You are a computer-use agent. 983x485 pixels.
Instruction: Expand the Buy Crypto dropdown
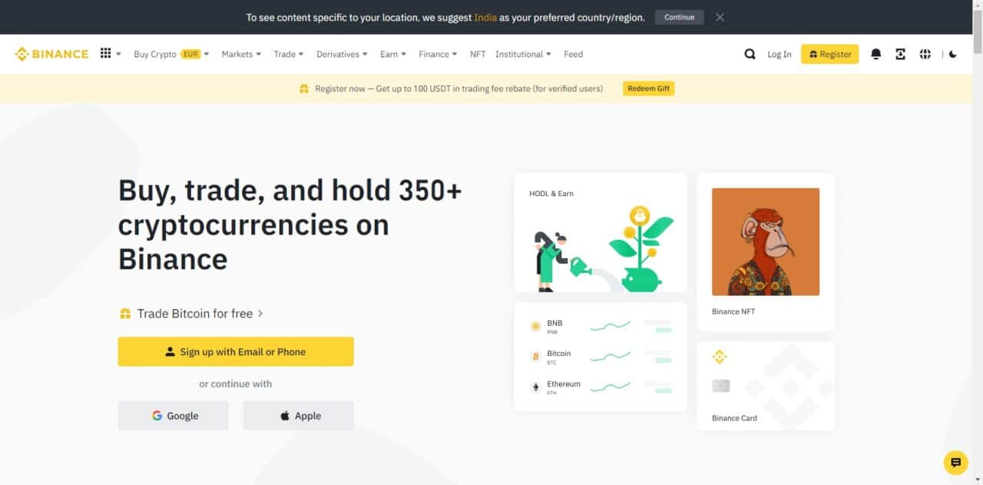(x=171, y=54)
